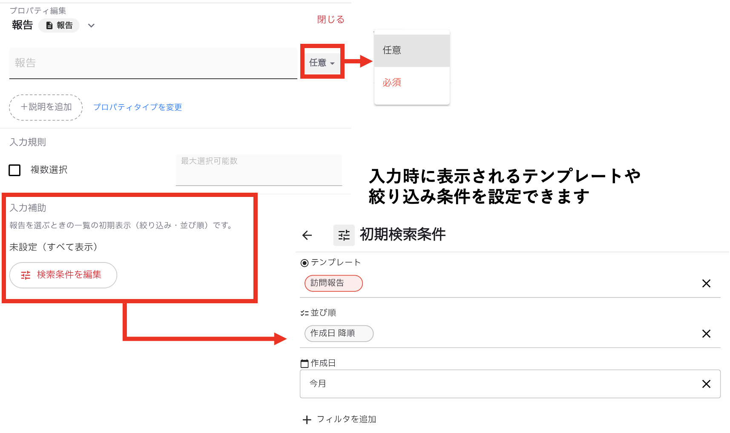Click the 報告 property name input field
This screenshot has width=730, height=433.
click(x=153, y=63)
